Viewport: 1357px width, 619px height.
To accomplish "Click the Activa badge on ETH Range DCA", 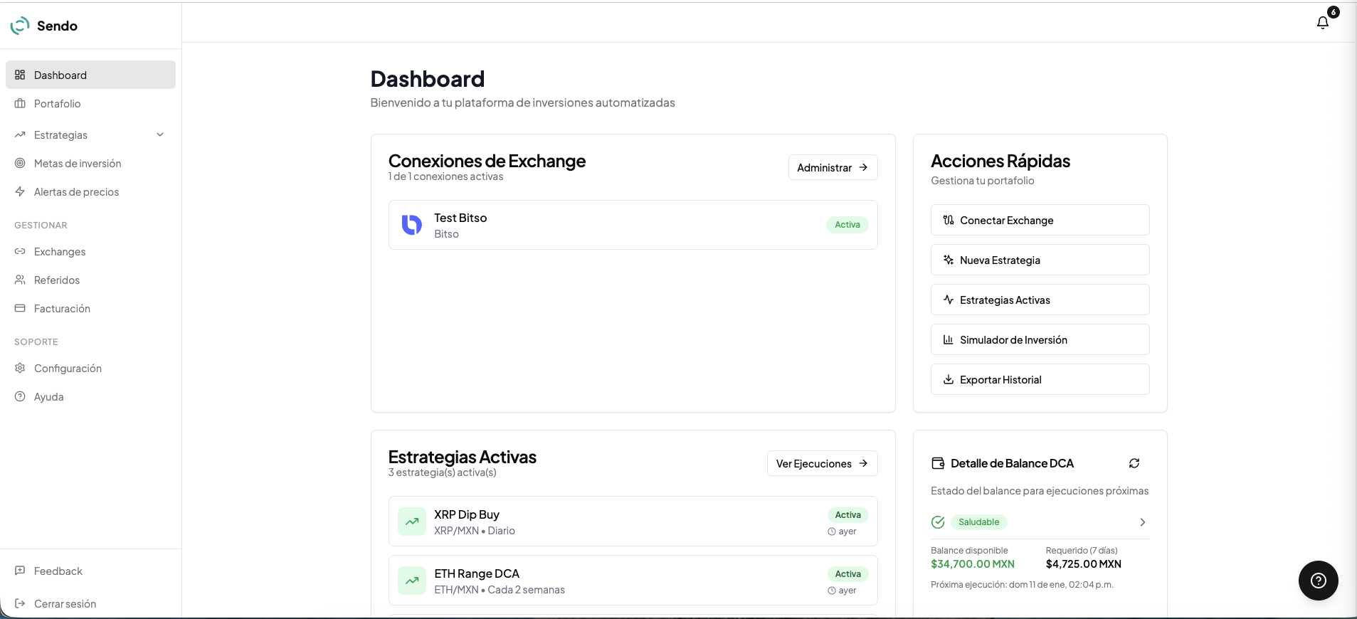I will (848, 573).
